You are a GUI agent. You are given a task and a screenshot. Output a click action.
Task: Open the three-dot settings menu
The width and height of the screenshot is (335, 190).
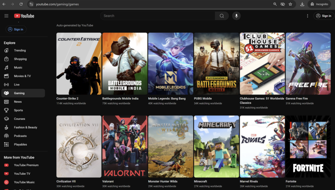coord(308,16)
